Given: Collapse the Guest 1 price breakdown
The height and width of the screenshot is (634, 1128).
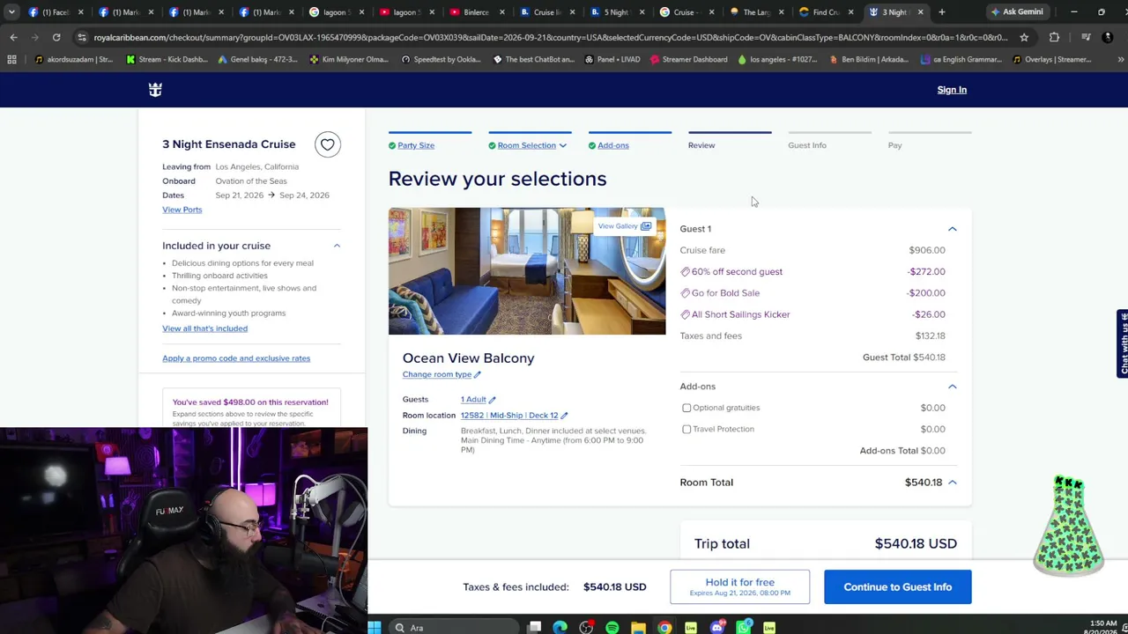Looking at the screenshot, I should tap(952, 229).
